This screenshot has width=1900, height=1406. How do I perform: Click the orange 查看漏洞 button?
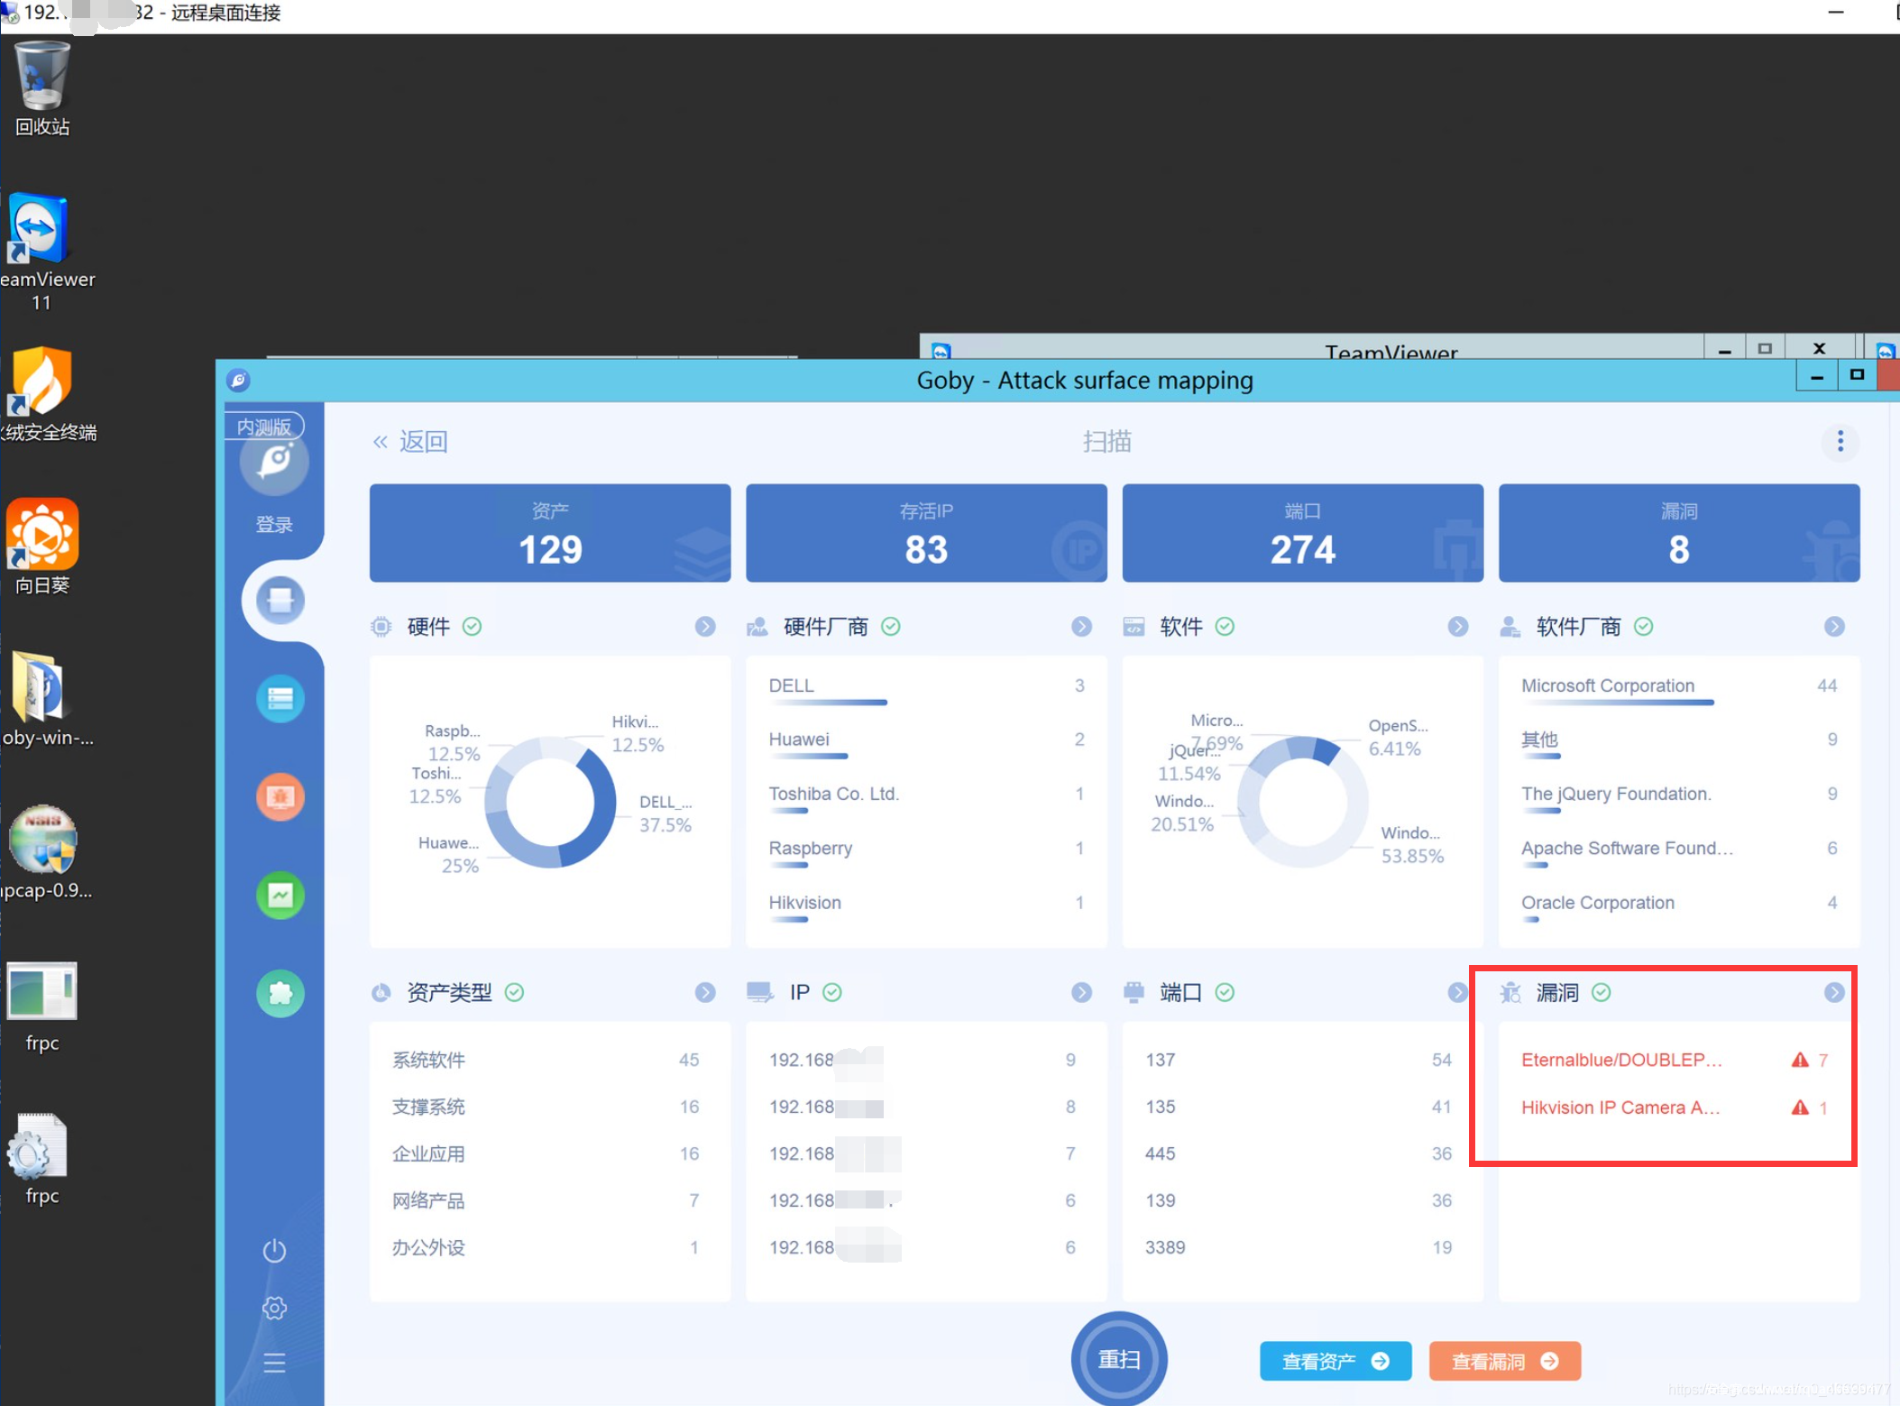(x=1504, y=1361)
